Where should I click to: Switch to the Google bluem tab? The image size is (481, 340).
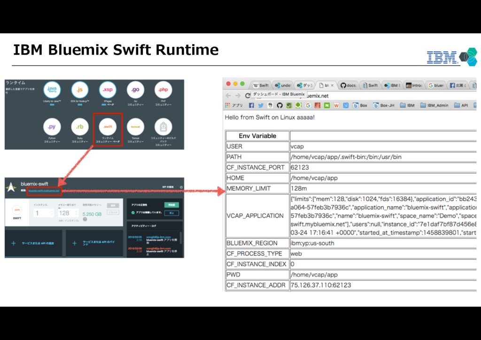(x=436, y=85)
